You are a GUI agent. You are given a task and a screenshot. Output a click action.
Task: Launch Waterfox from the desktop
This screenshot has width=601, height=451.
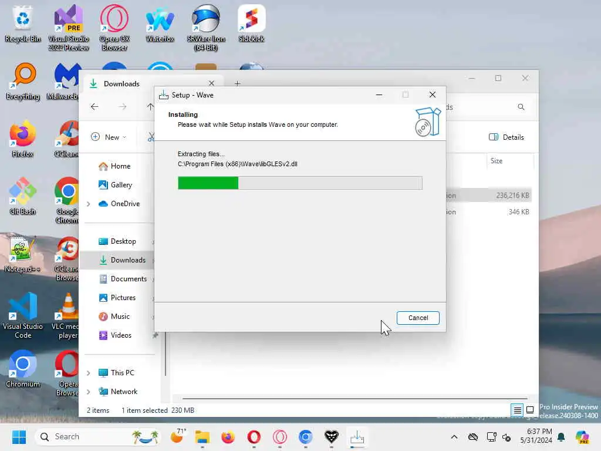[x=160, y=23]
